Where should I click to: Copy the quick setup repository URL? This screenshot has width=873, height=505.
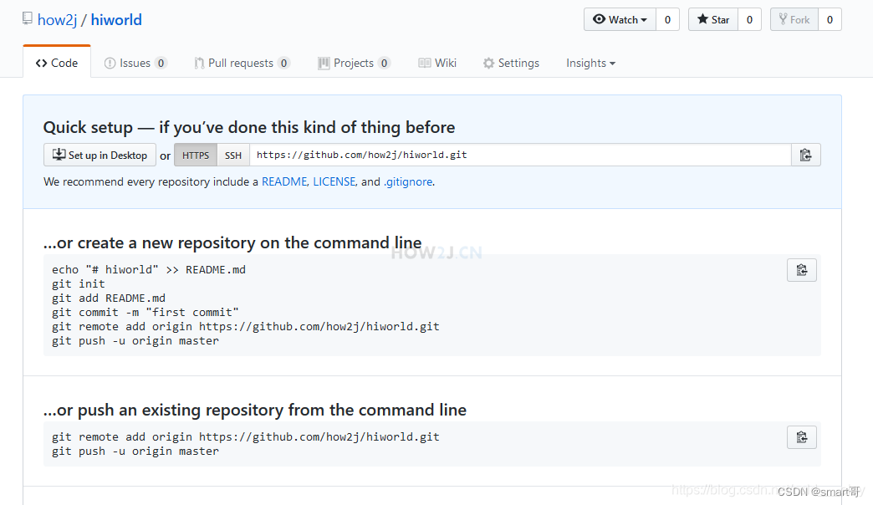[805, 155]
